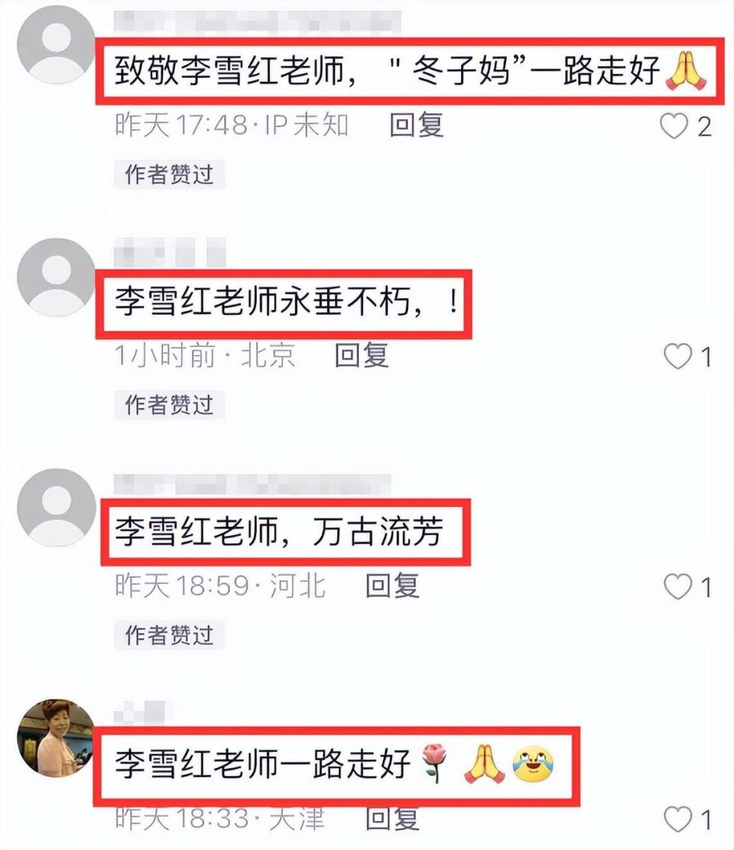Image resolution: width=734 pixels, height=850 pixels.
Task: Select comment text 李雪红老师，万古流芳
Action: [279, 532]
